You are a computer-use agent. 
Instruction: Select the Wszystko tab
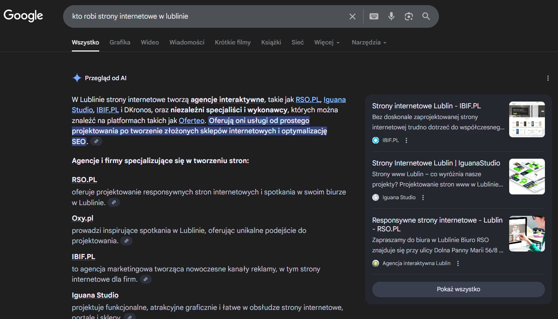click(85, 42)
